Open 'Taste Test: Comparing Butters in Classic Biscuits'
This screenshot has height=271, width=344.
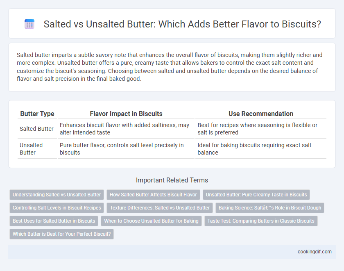coord(261,221)
